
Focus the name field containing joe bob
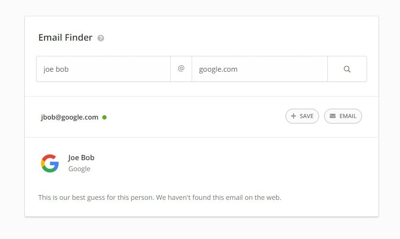(103, 69)
